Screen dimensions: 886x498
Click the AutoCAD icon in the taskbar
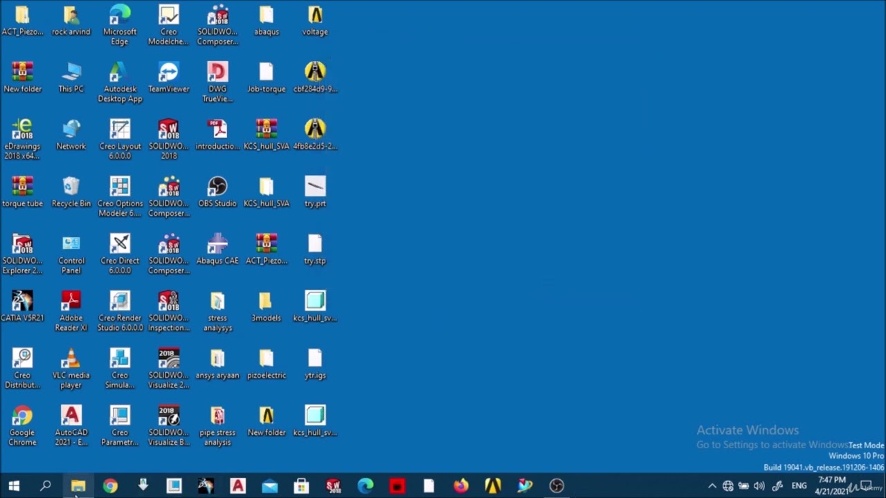click(237, 486)
